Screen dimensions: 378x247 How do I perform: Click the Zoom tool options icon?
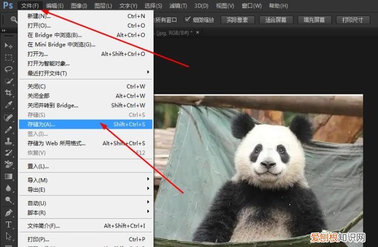pyautogui.click(x=14, y=20)
